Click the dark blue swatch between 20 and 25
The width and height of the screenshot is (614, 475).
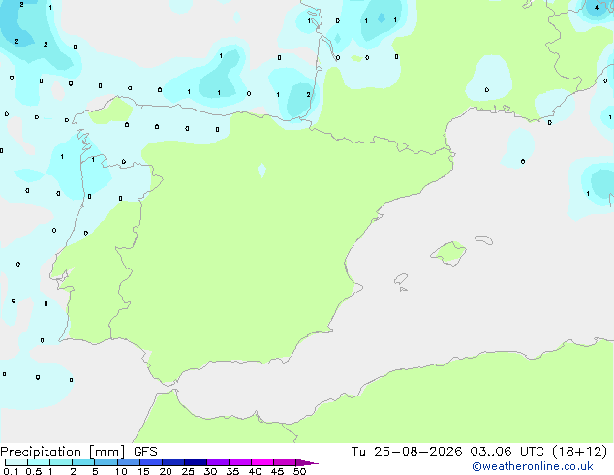pyautogui.click(x=173, y=462)
